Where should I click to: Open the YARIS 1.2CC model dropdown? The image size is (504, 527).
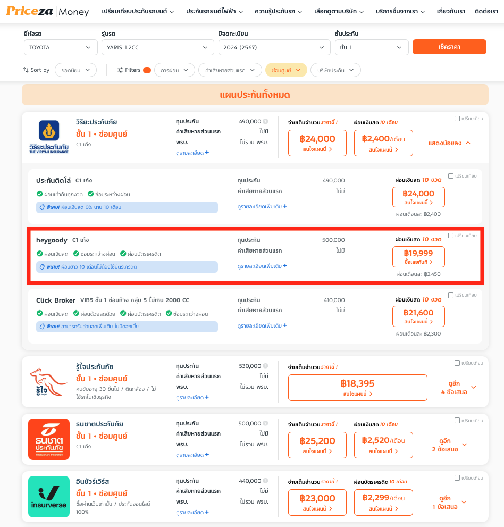pos(157,47)
